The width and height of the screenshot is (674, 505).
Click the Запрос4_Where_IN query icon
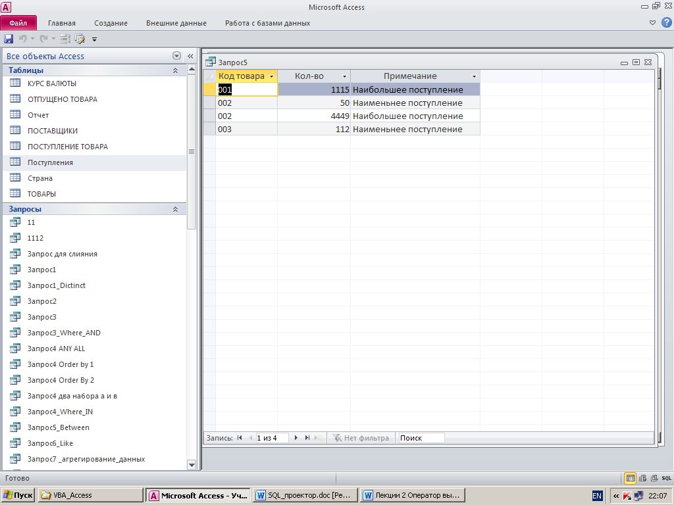coord(15,411)
